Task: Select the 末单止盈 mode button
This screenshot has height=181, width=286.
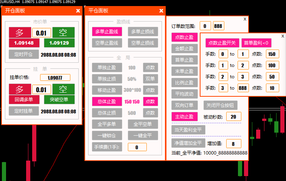Action: [184, 71]
